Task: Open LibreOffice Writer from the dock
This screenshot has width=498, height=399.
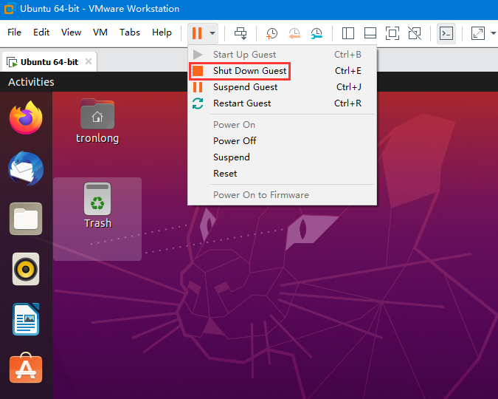Action: (26, 319)
